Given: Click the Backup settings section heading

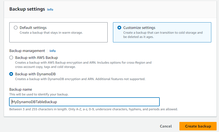Looking at the screenshot, I should pos(27,9).
